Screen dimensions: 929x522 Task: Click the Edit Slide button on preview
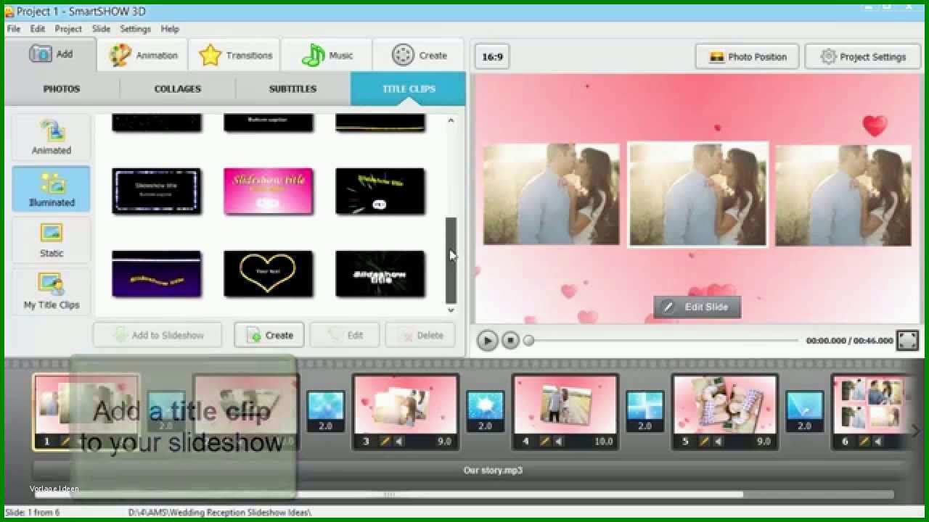coord(696,307)
